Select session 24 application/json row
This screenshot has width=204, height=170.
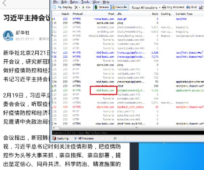tap(128, 82)
